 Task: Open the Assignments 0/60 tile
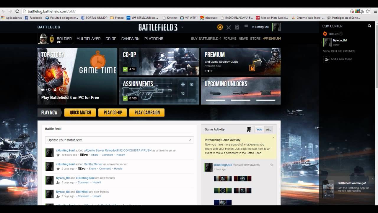coord(159,91)
